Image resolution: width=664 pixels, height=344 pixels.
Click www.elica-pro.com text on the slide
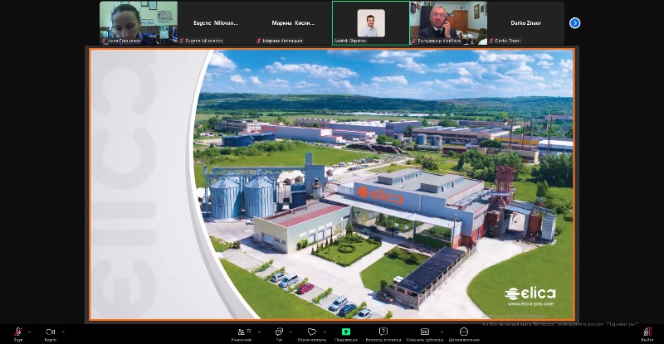(x=530, y=304)
